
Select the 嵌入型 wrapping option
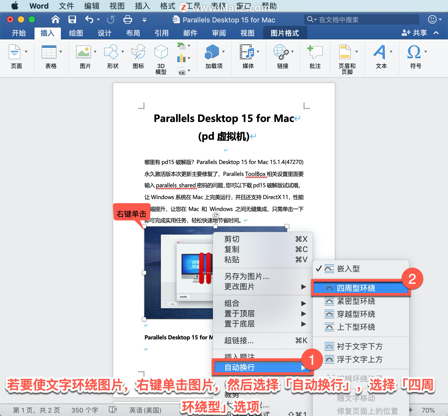361,269
